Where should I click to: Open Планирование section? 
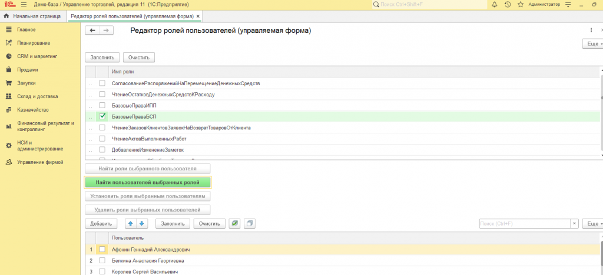34,43
